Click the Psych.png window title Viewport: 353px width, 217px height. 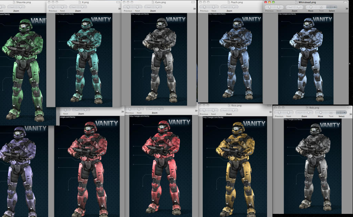coord(236,2)
